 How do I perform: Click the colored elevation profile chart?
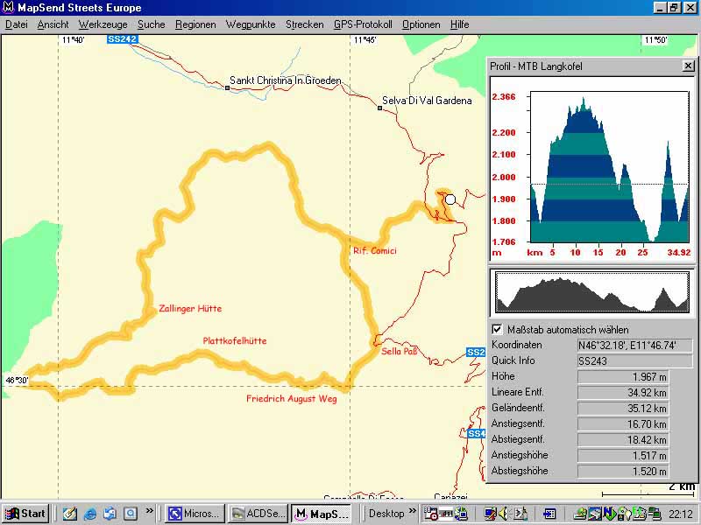(x=609, y=166)
